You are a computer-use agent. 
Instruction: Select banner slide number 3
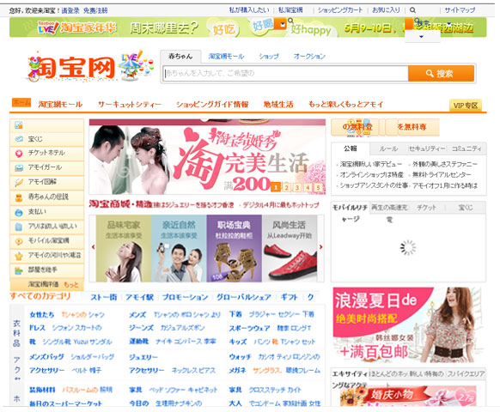point(297,187)
